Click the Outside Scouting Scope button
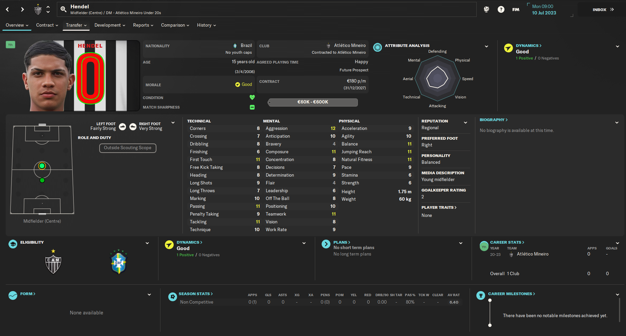This screenshot has width=626, height=336. [128, 148]
